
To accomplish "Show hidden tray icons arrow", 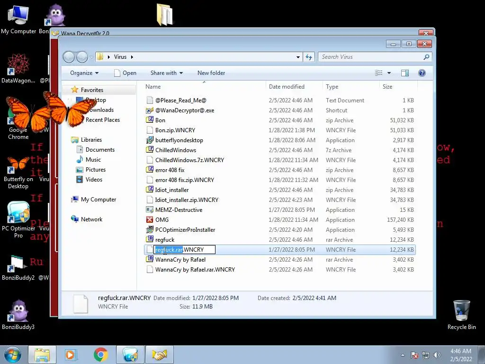I will click(x=403, y=355).
